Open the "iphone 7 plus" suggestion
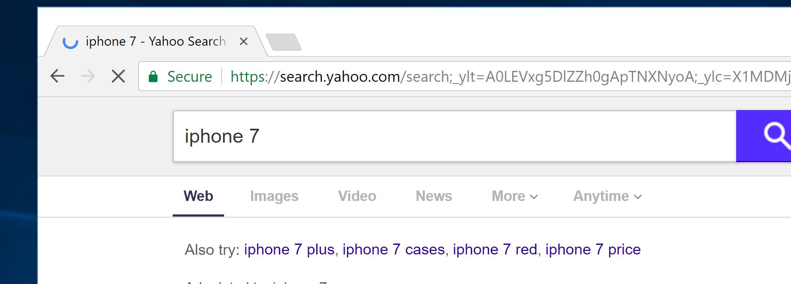This screenshot has width=791, height=284. tap(289, 250)
